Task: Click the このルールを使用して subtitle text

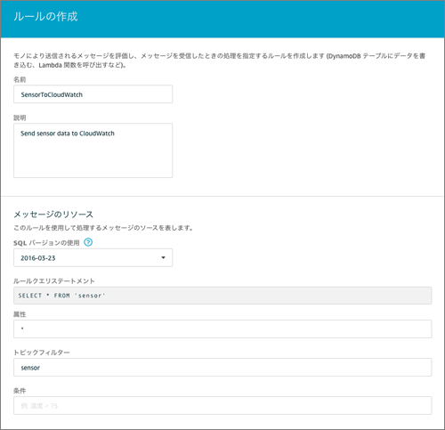Action: click(x=103, y=228)
